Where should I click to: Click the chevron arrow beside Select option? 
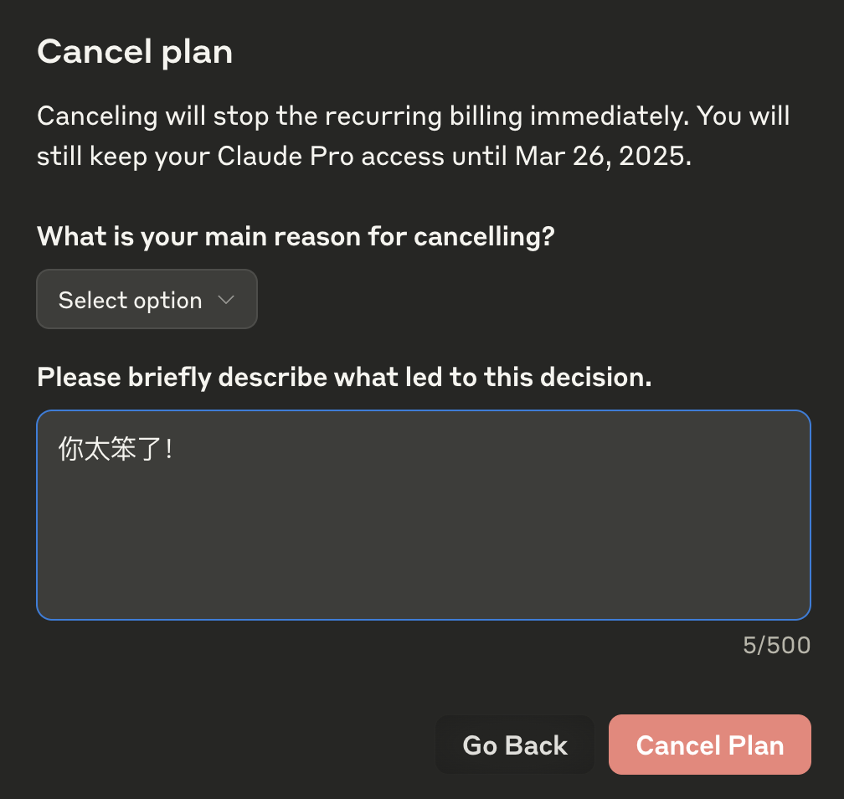point(226,300)
